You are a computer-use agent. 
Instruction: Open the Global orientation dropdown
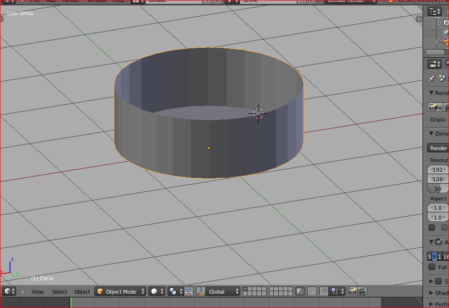coord(223,291)
